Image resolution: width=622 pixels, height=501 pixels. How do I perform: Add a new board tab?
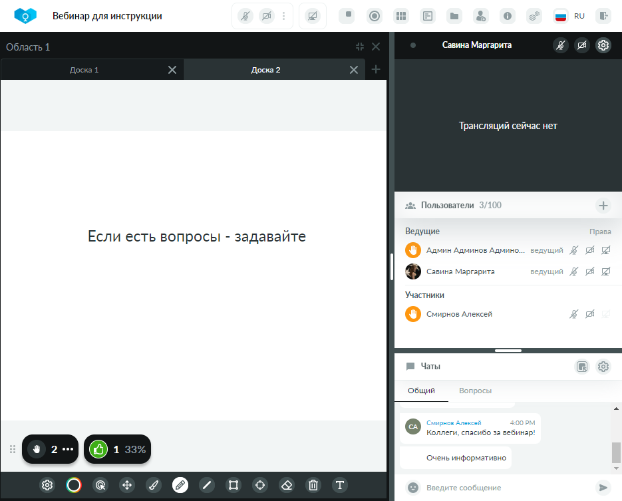point(376,69)
